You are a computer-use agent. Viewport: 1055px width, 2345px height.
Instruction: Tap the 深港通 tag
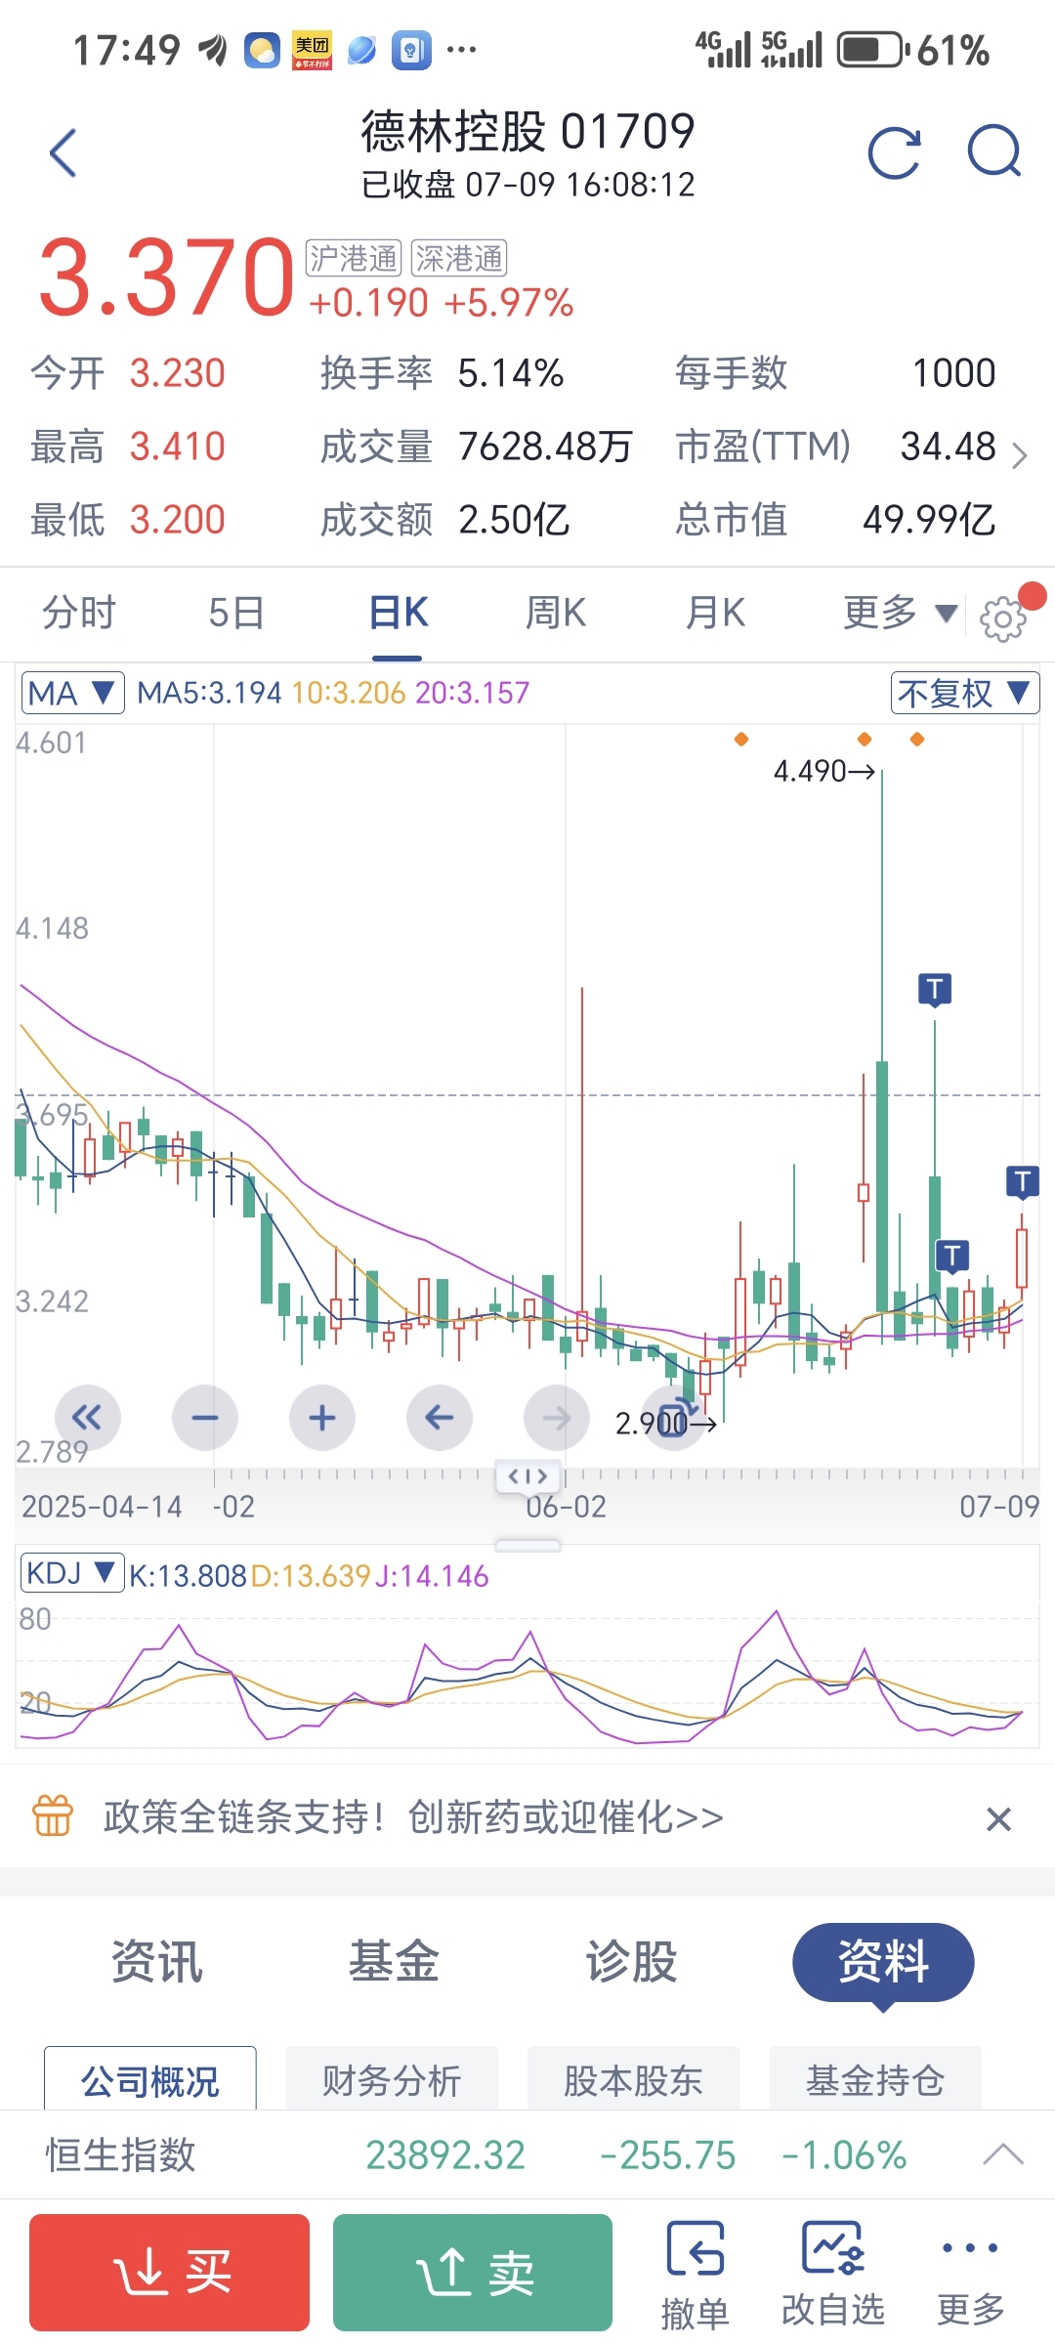click(x=458, y=259)
